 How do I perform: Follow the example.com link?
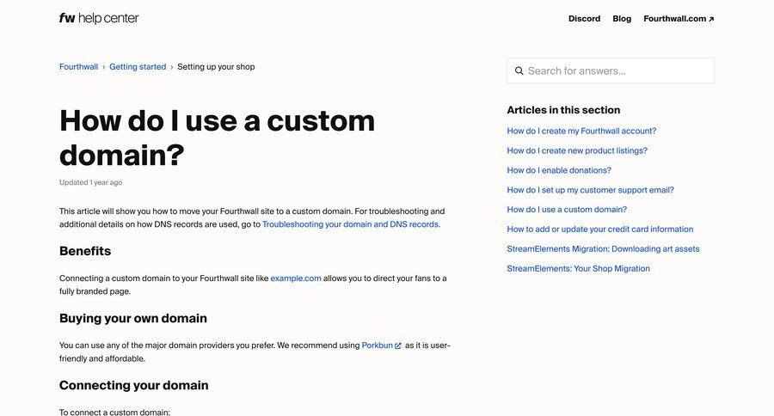coord(296,278)
